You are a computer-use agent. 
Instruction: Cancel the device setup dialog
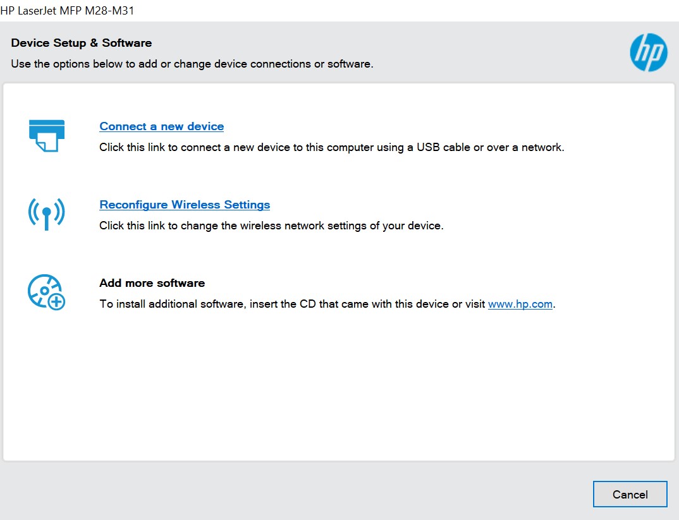point(630,494)
